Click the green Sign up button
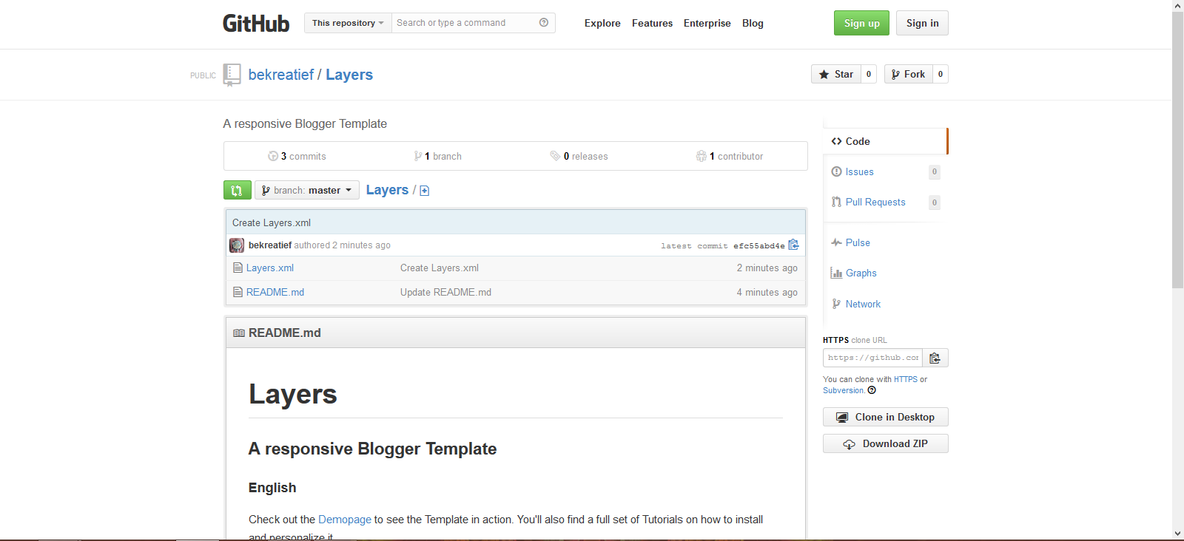 861,23
